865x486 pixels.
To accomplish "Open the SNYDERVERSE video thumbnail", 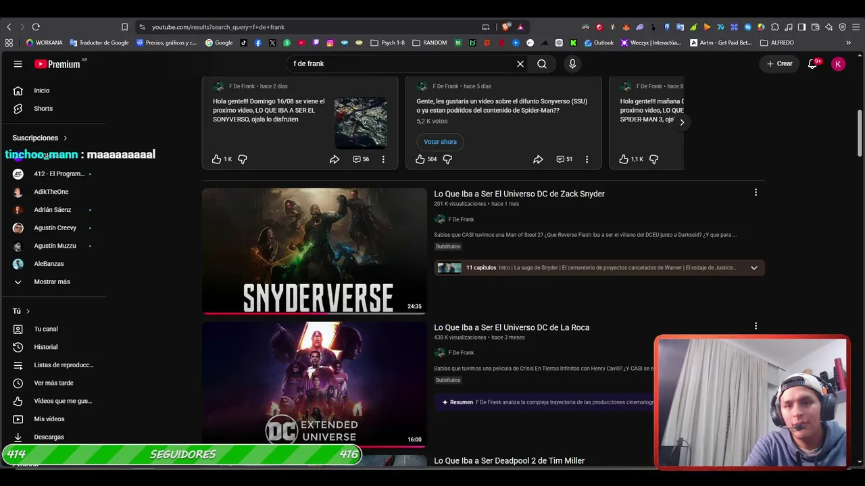I will 314,251.
